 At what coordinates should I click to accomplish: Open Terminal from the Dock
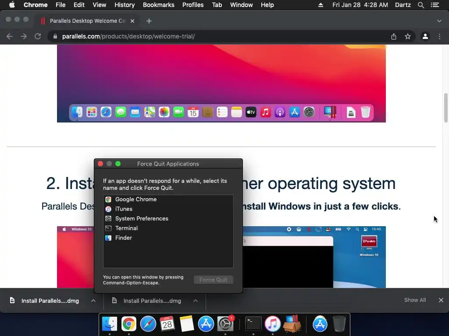(253, 324)
